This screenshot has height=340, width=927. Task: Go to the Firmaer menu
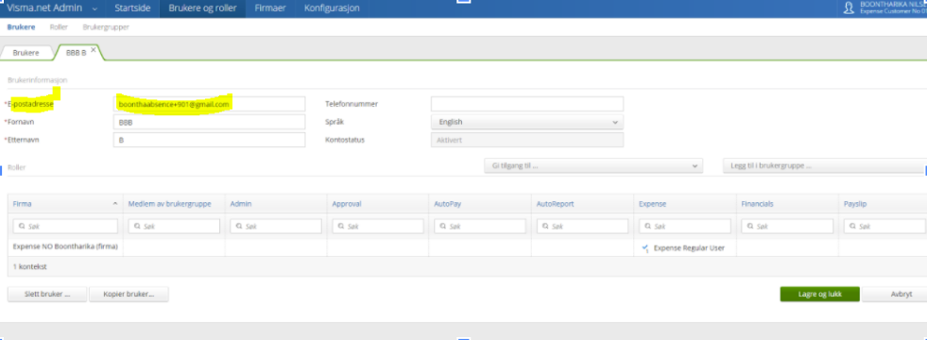270,8
